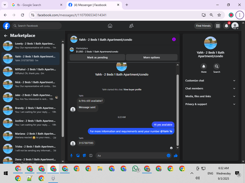Open the Friends icon in top navigation
Screen dimensions: 245x183
[x=131, y=26]
